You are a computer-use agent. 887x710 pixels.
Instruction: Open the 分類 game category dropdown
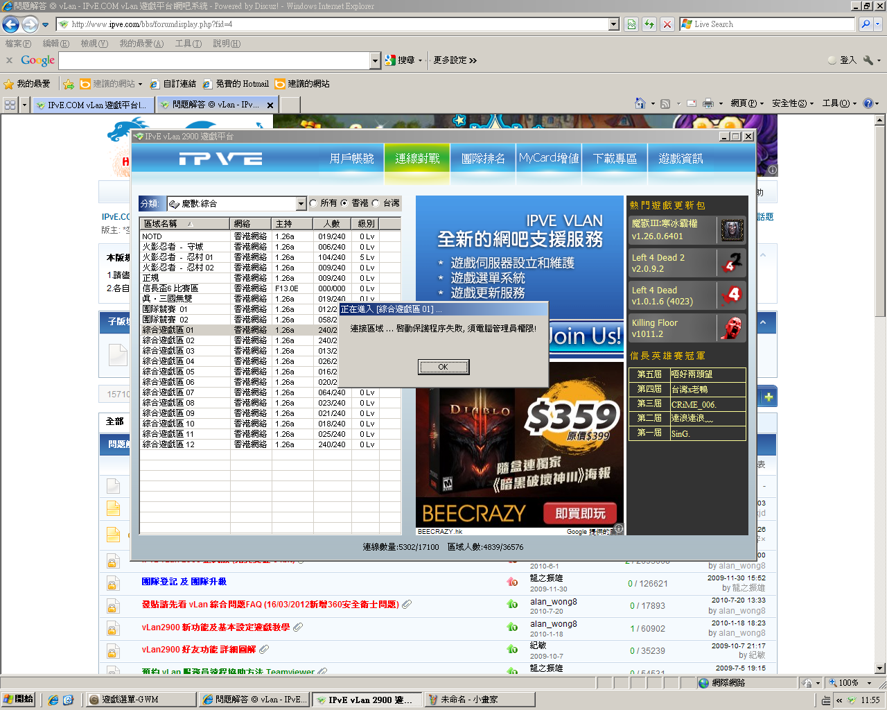click(301, 204)
